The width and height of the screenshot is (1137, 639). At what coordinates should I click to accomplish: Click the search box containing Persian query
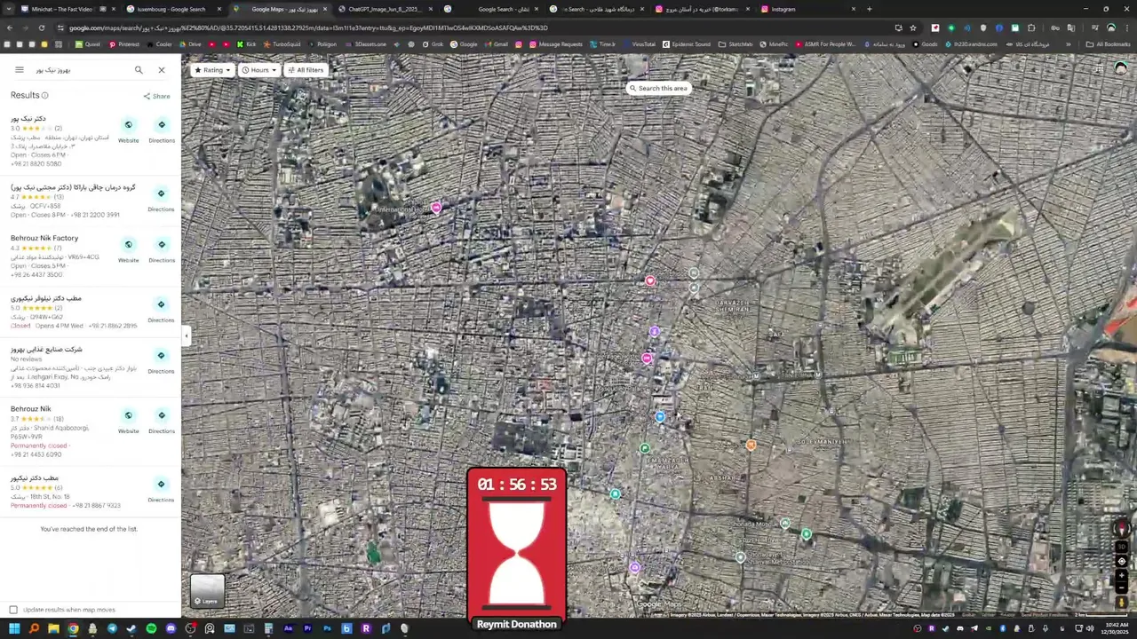click(80, 69)
